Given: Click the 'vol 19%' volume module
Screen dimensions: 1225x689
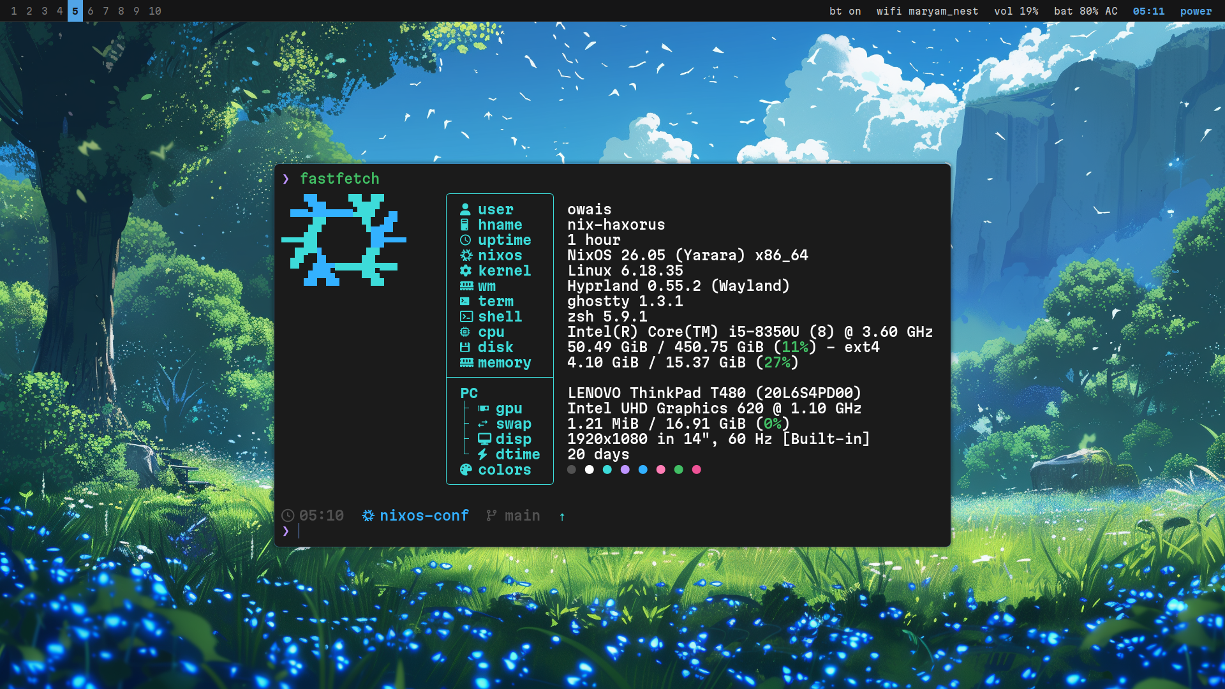Looking at the screenshot, I should click(1016, 11).
